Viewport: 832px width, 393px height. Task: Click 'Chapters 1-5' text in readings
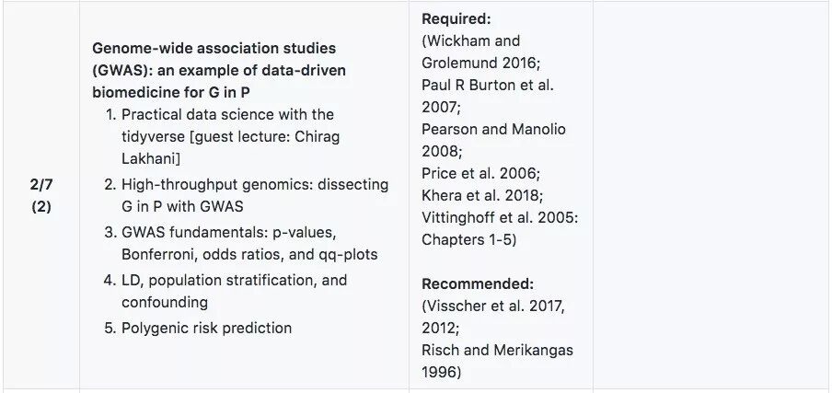pos(468,239)
